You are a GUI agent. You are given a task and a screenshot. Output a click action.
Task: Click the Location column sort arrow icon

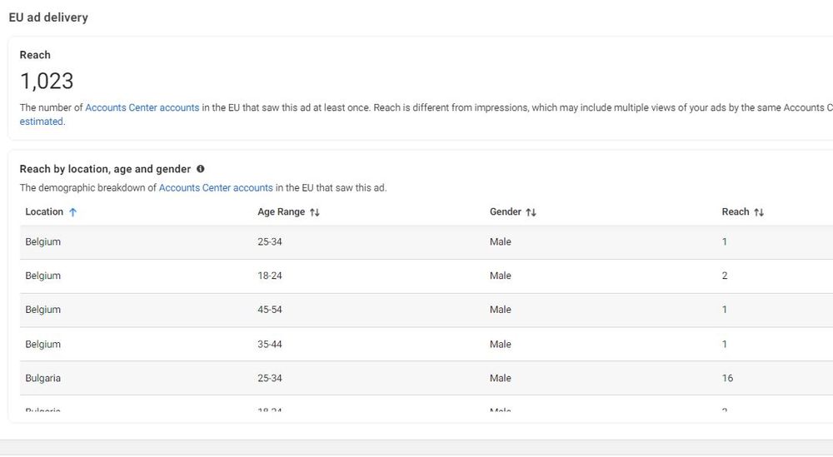click(x=73, y=212)
